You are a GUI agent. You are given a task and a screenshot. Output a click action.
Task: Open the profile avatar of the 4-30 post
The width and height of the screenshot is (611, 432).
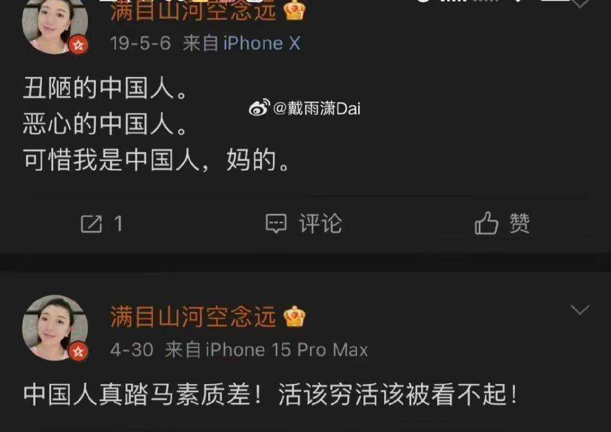[55, 328]
